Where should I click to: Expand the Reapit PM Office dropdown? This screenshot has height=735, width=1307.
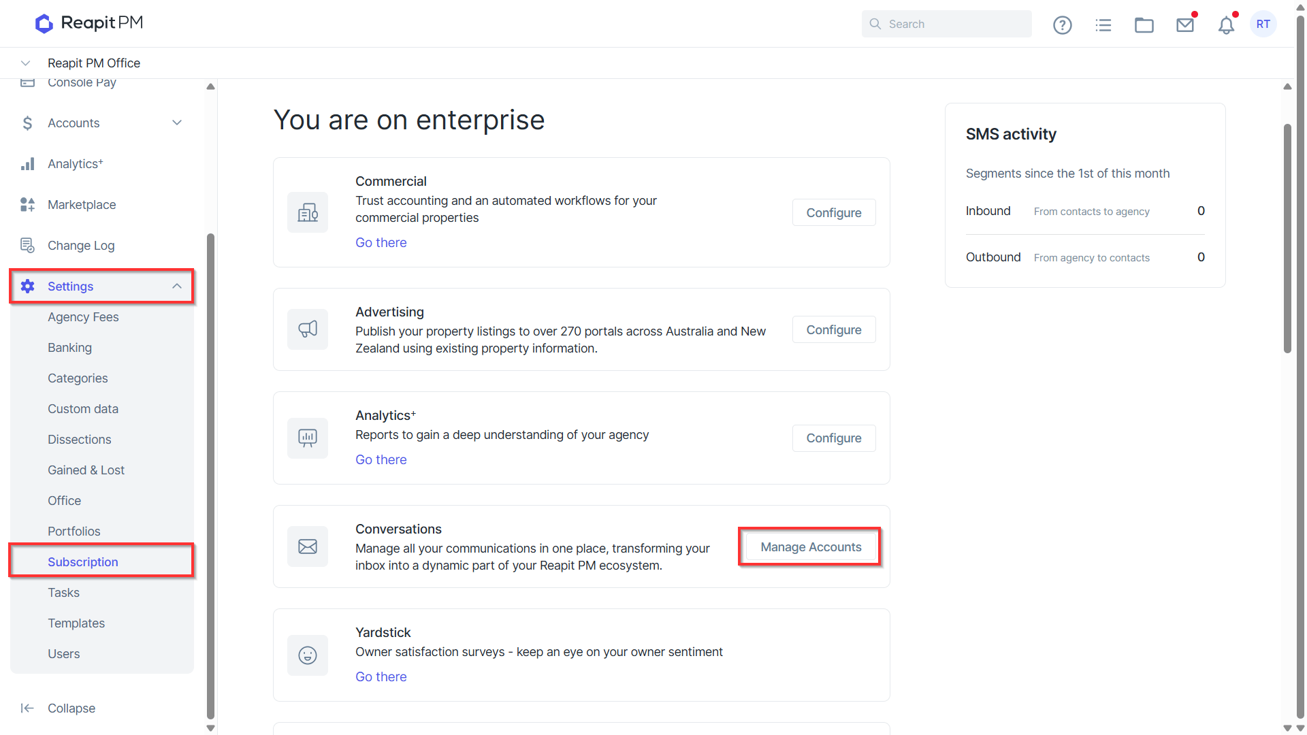coord(25,63)
